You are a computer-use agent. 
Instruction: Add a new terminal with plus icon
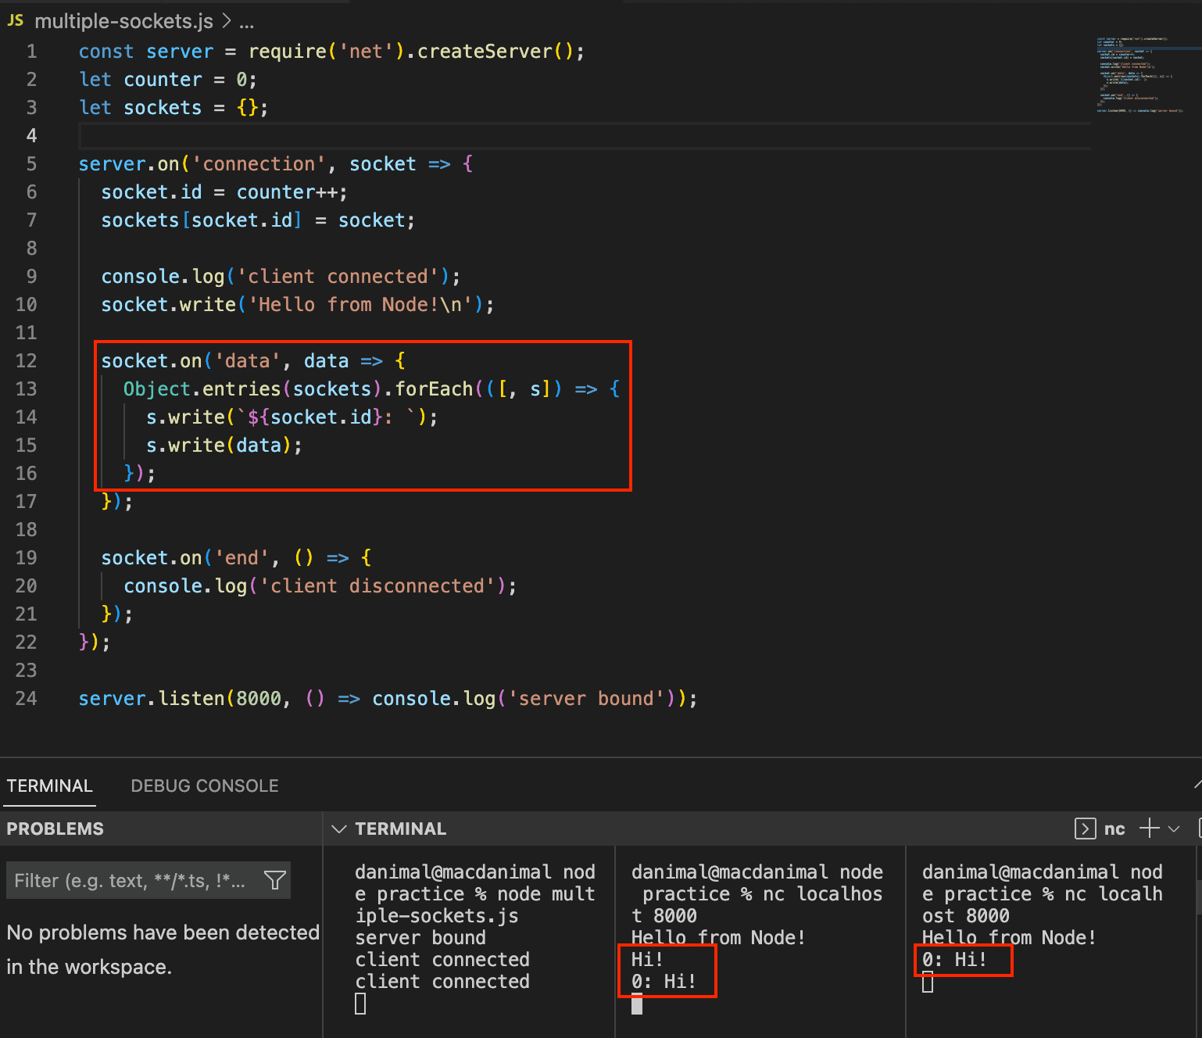1150,829
